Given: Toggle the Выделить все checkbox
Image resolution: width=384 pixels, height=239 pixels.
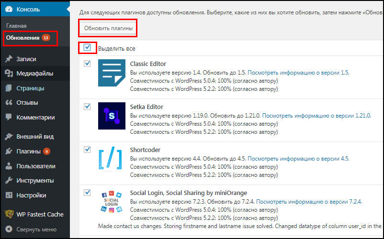Looking at the screenshot, I should (x=87, y=48).
